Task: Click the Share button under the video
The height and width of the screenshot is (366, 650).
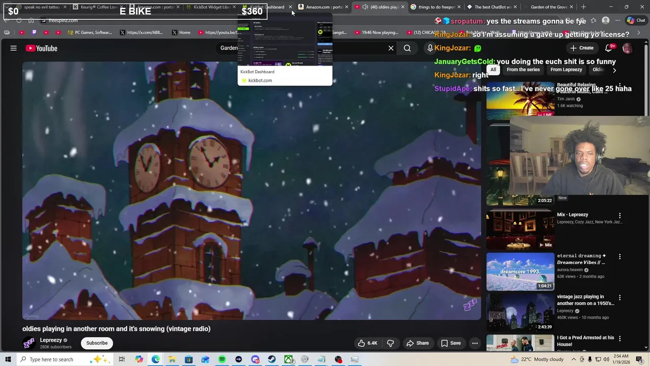Action: coord(417,343)
